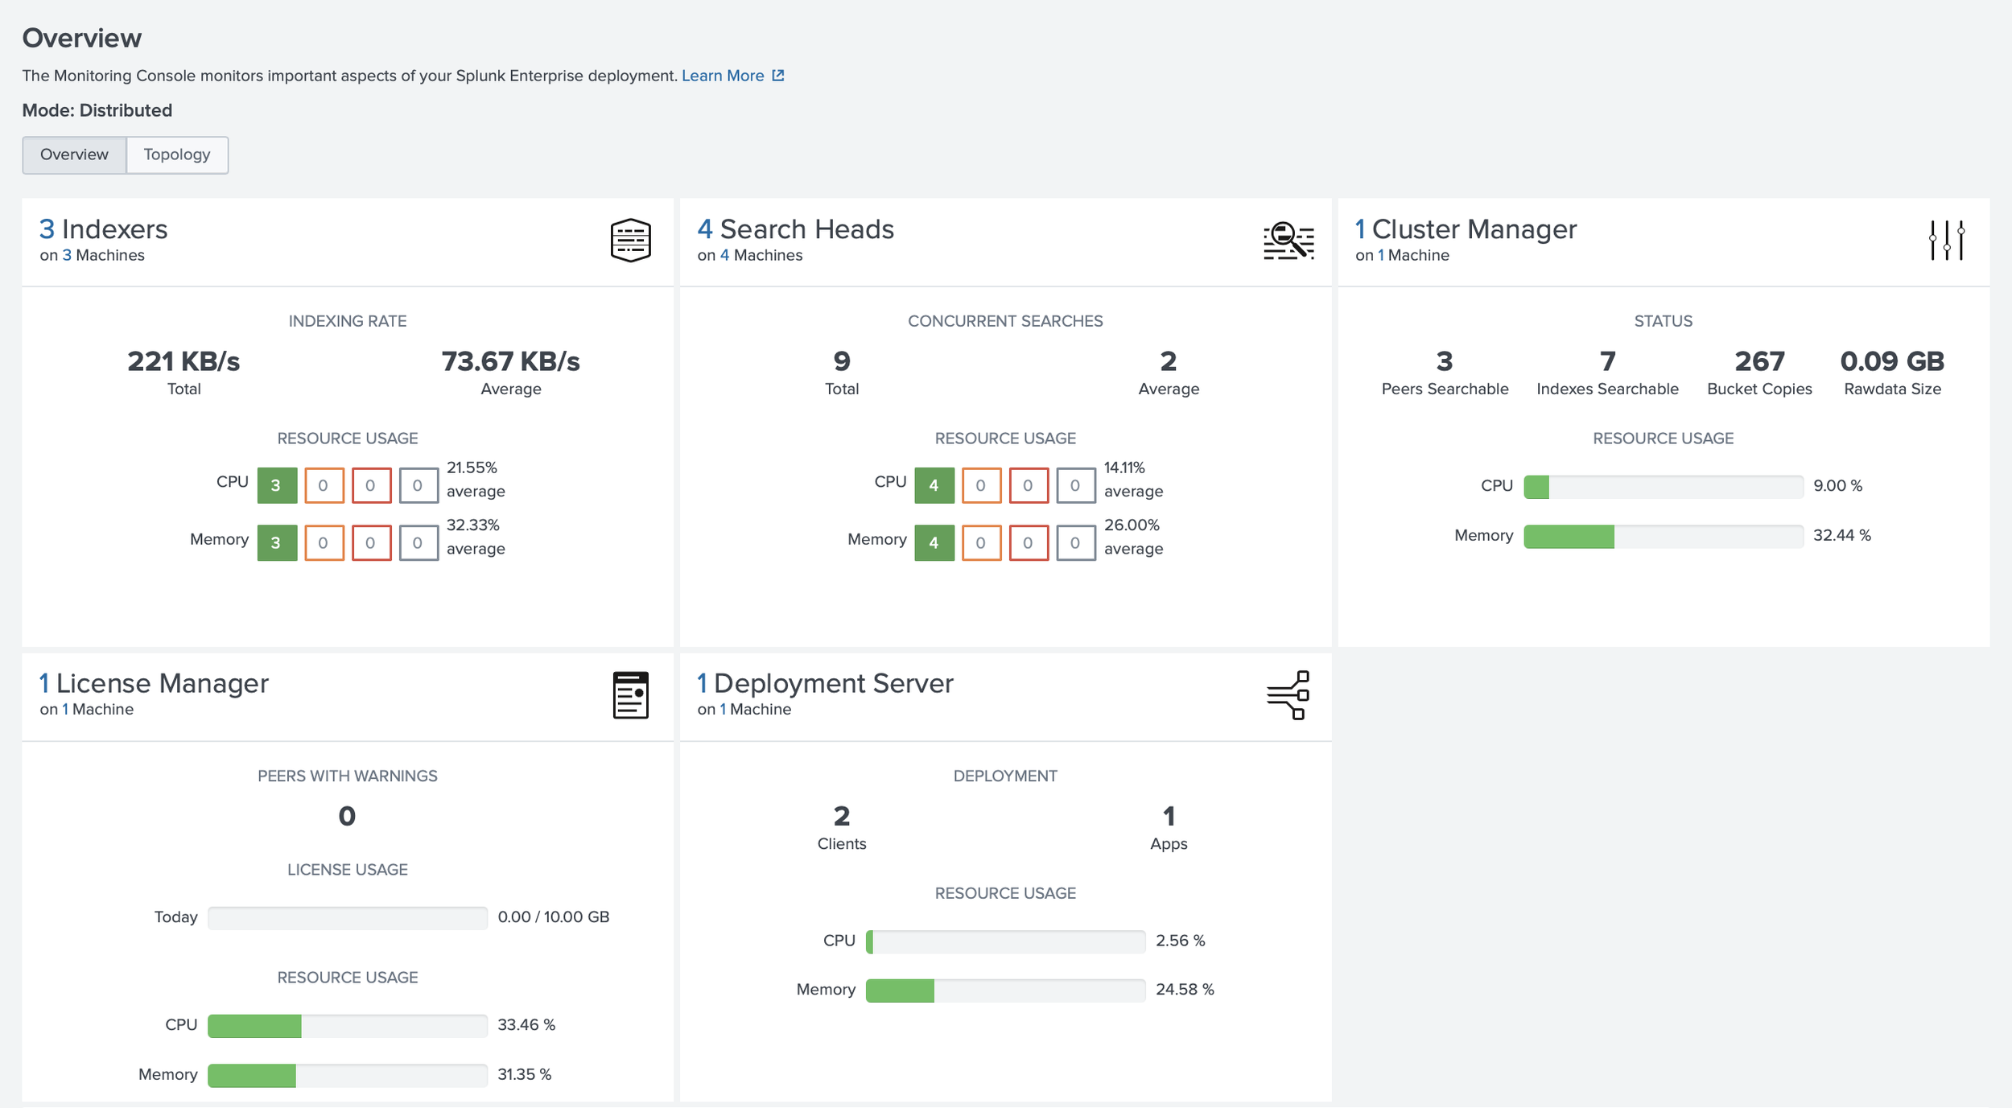Click the Mode: Distributed label
This screenshot has height=1108, width=2012.
(97, 110)
